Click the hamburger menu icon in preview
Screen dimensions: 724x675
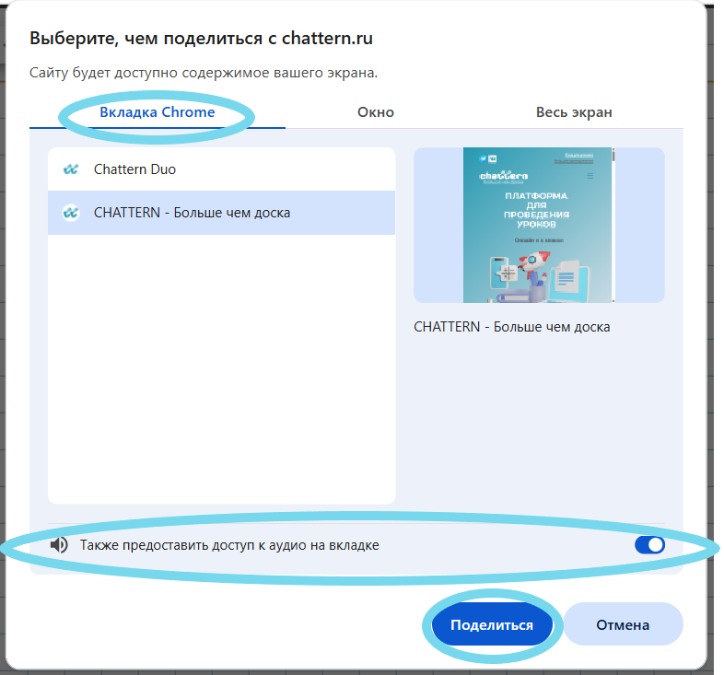point(590,175)
